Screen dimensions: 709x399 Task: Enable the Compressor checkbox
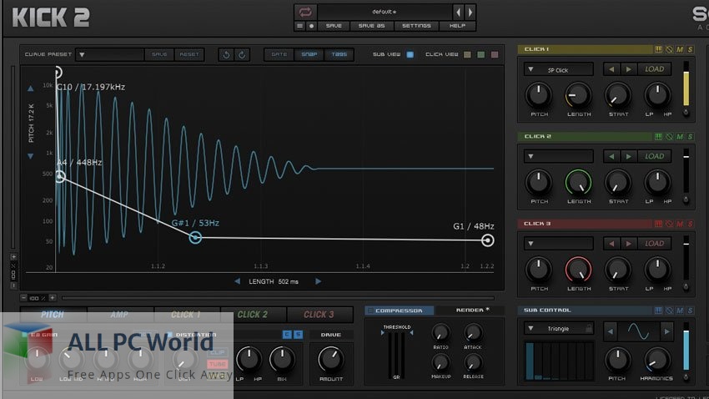[370, 311]
